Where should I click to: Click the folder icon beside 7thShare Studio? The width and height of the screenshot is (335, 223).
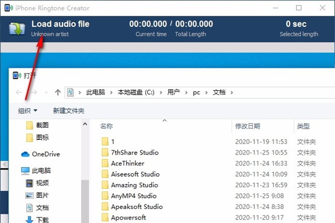point(105,153)
